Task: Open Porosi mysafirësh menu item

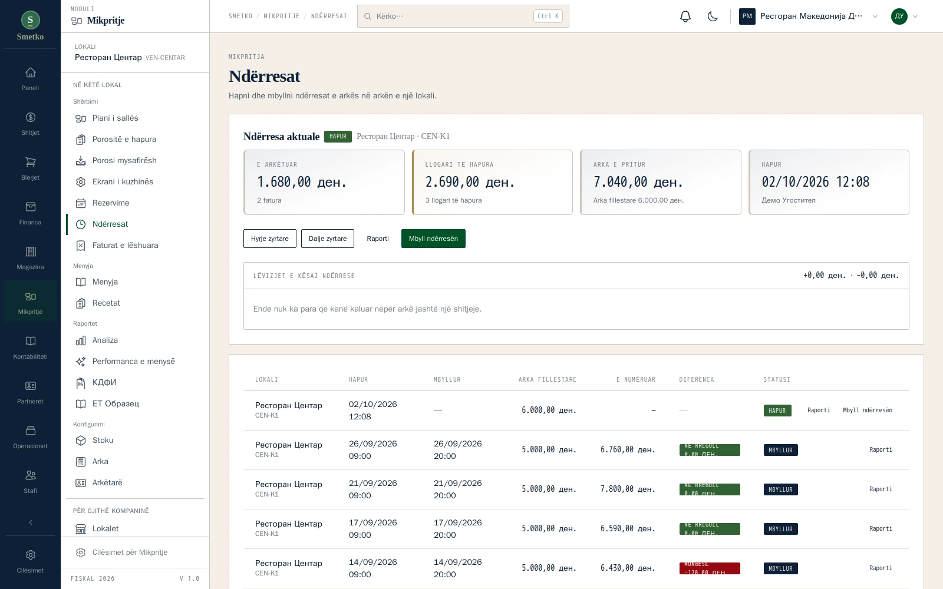Action: point(136,161)
